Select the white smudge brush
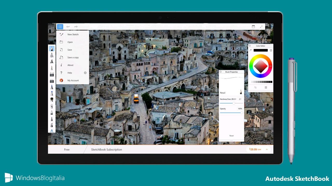The image size is (332, 186). coord(52,106)
